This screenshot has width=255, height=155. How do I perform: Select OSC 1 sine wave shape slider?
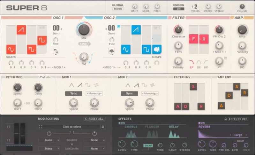click(x=11, y=49)
